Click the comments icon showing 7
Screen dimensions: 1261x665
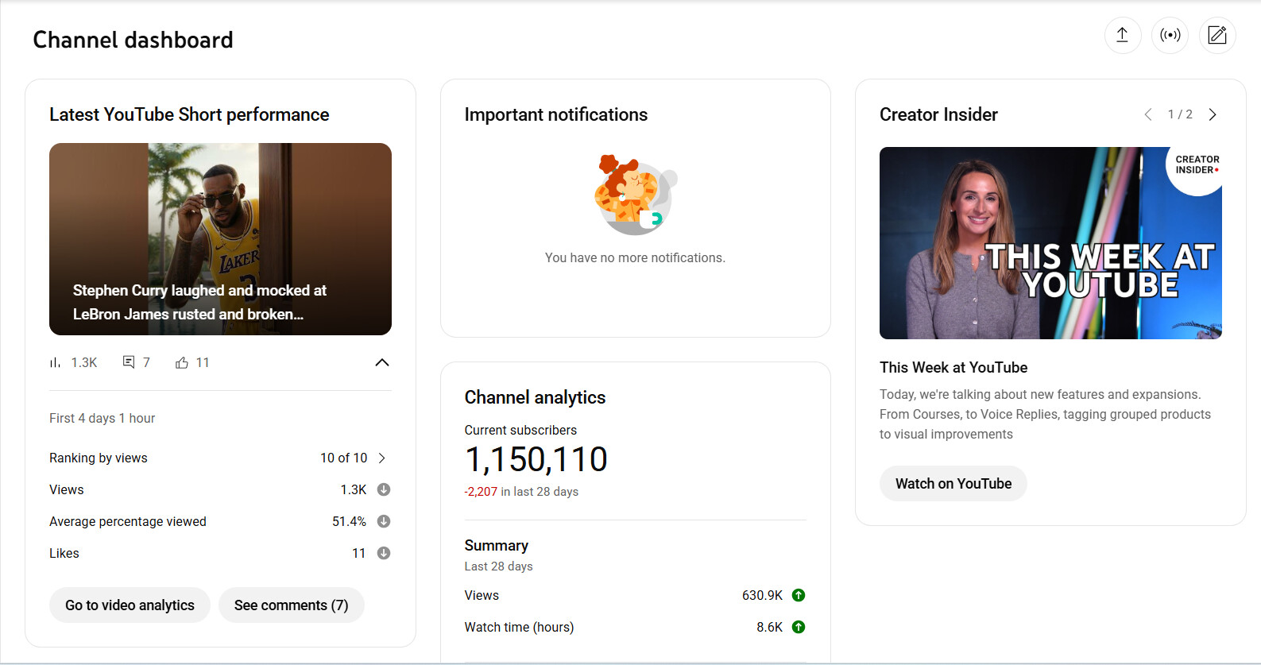tap(129, 362)
